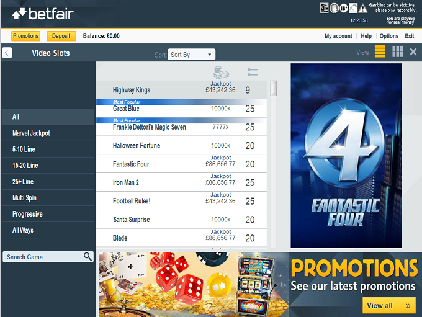Select the Football Rules! game
Viewport: 422px width, 317px height.
click(182, 201)
